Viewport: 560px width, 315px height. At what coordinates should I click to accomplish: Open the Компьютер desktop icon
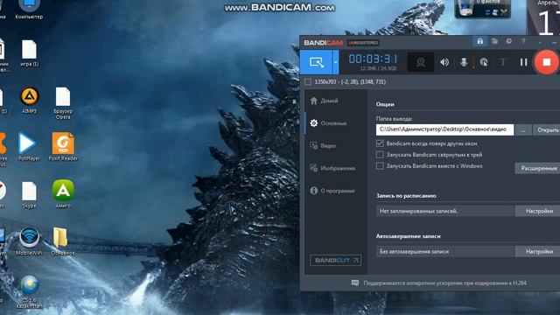coord(29,10)
